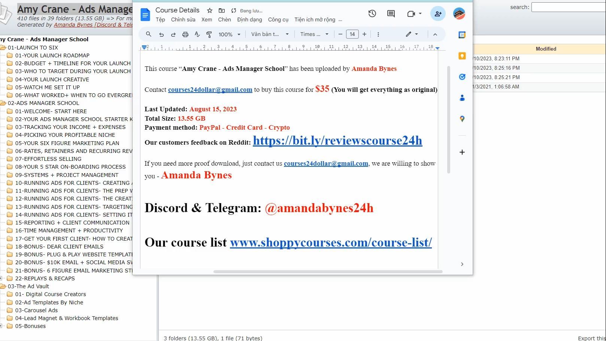606x341 pixels.
Task: Click the document vertical scrollbar
Action: coord(448,120)
